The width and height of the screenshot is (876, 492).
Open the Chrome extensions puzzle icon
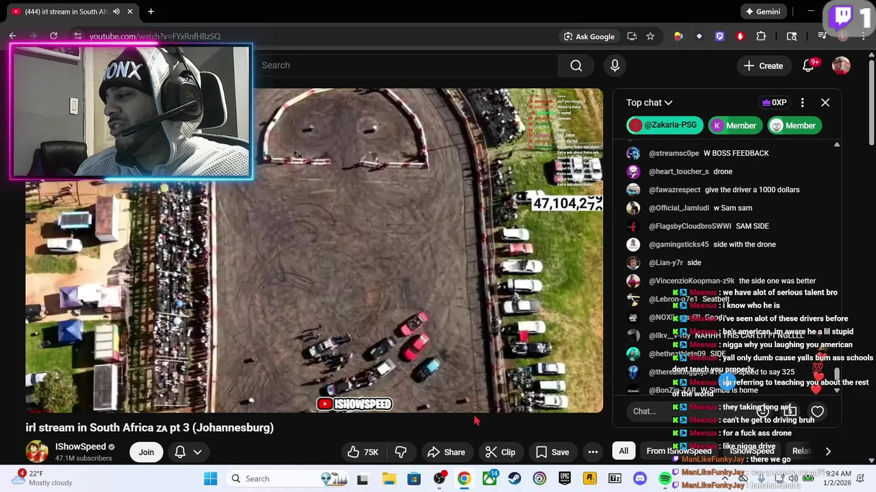(761, 36)
